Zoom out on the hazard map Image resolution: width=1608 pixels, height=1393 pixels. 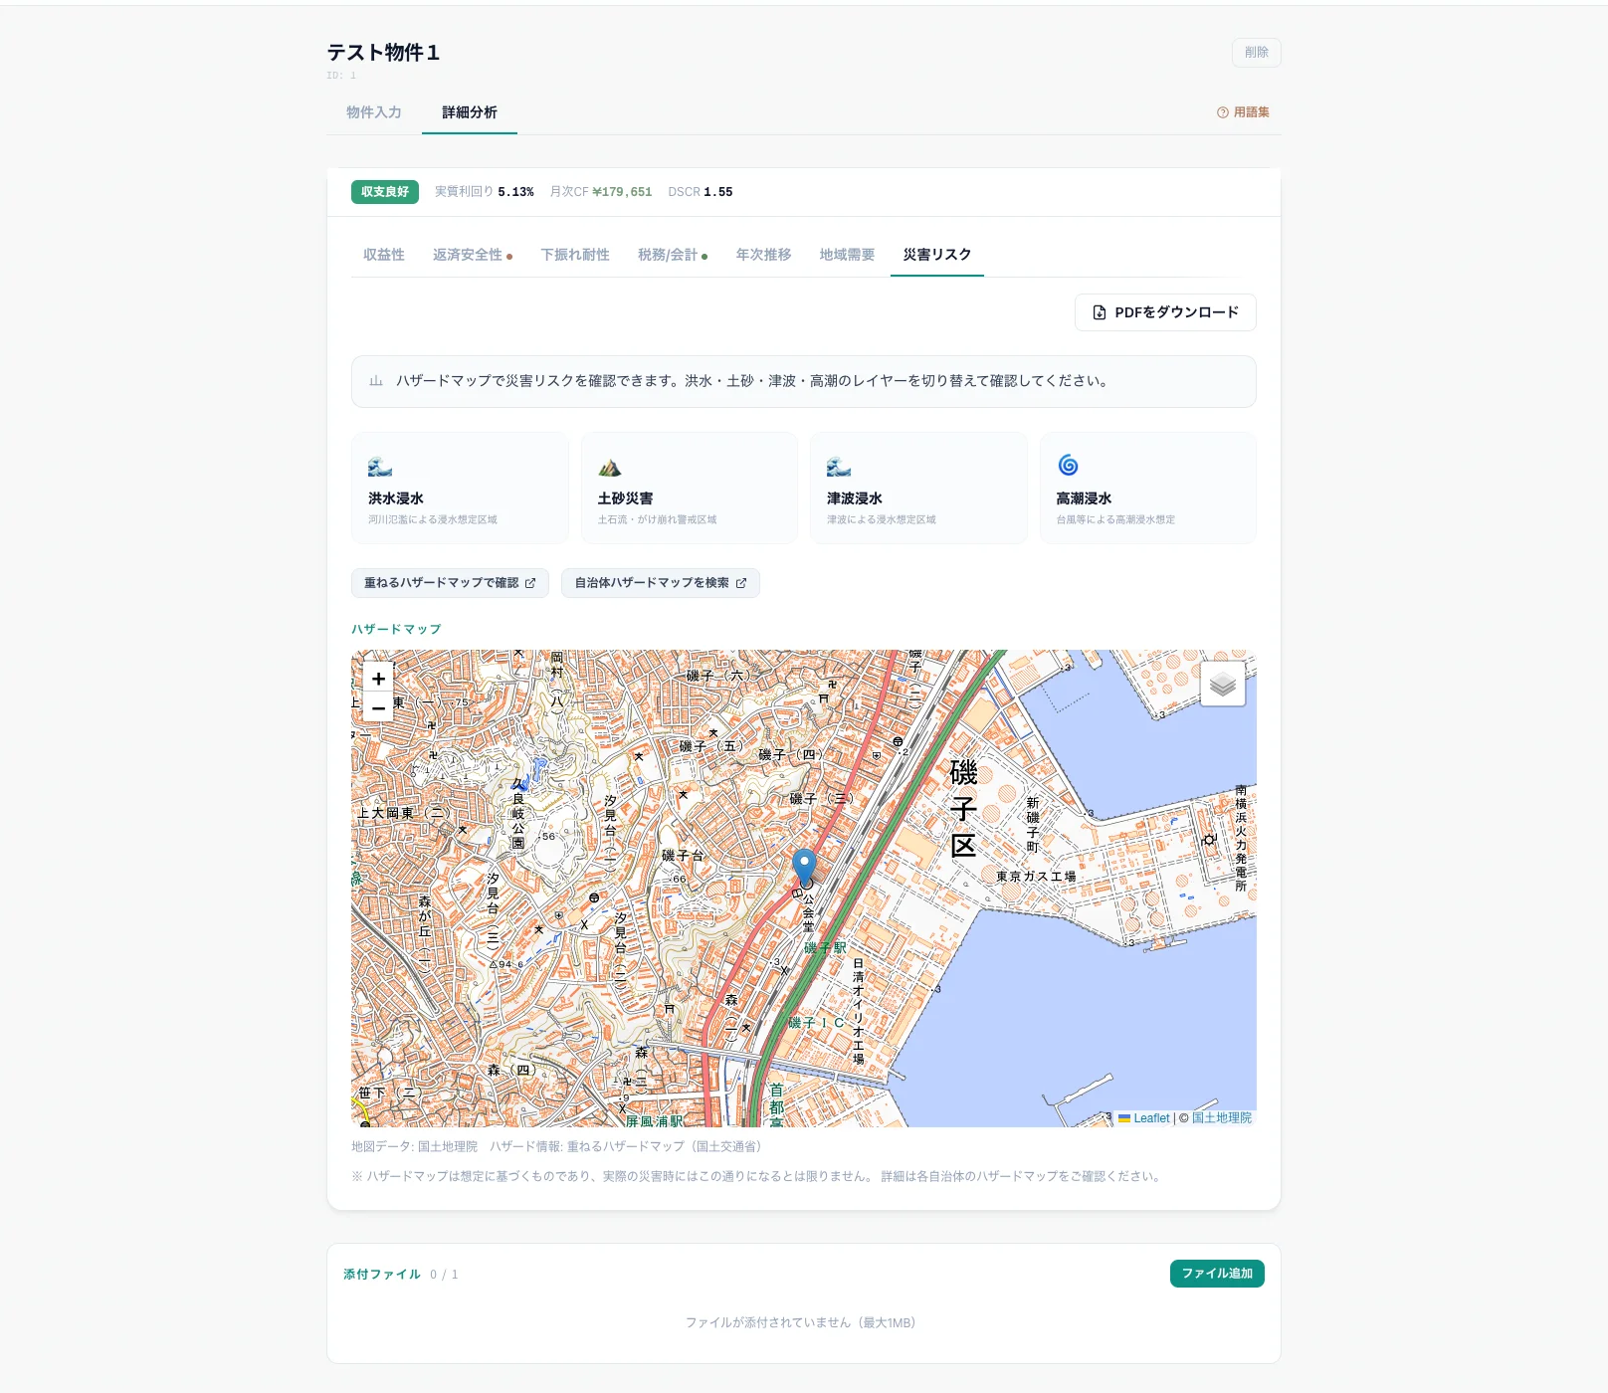pos(378,708)
